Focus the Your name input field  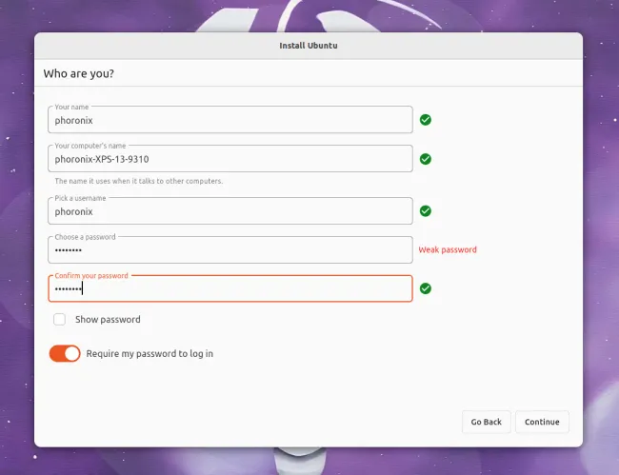click(230, 120)
